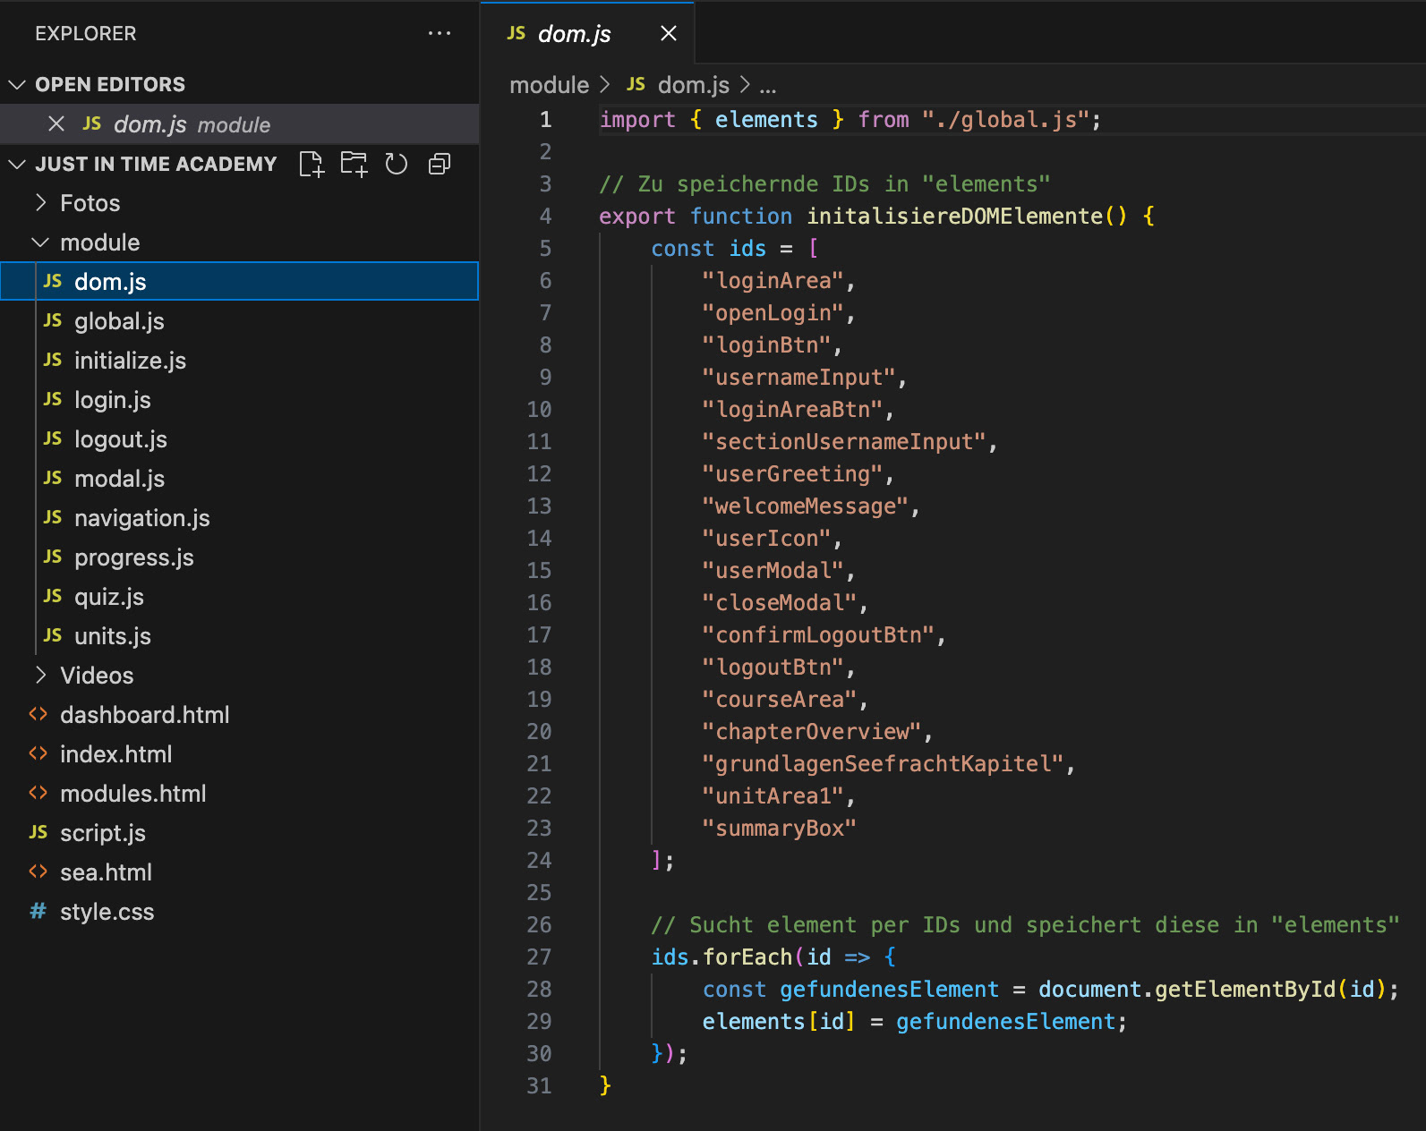Viewport: 1426px width, 1131px height.
Task: Open modal.js file
Action: point(240,479)
